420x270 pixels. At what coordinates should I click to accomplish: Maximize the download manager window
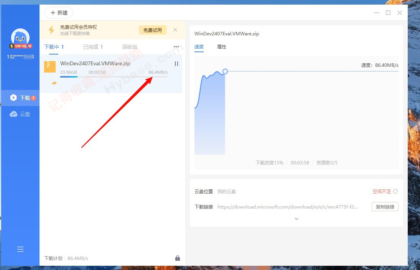pos(388,13)
